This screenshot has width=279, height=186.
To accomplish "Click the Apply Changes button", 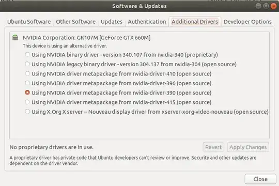I will pos(248,147).
